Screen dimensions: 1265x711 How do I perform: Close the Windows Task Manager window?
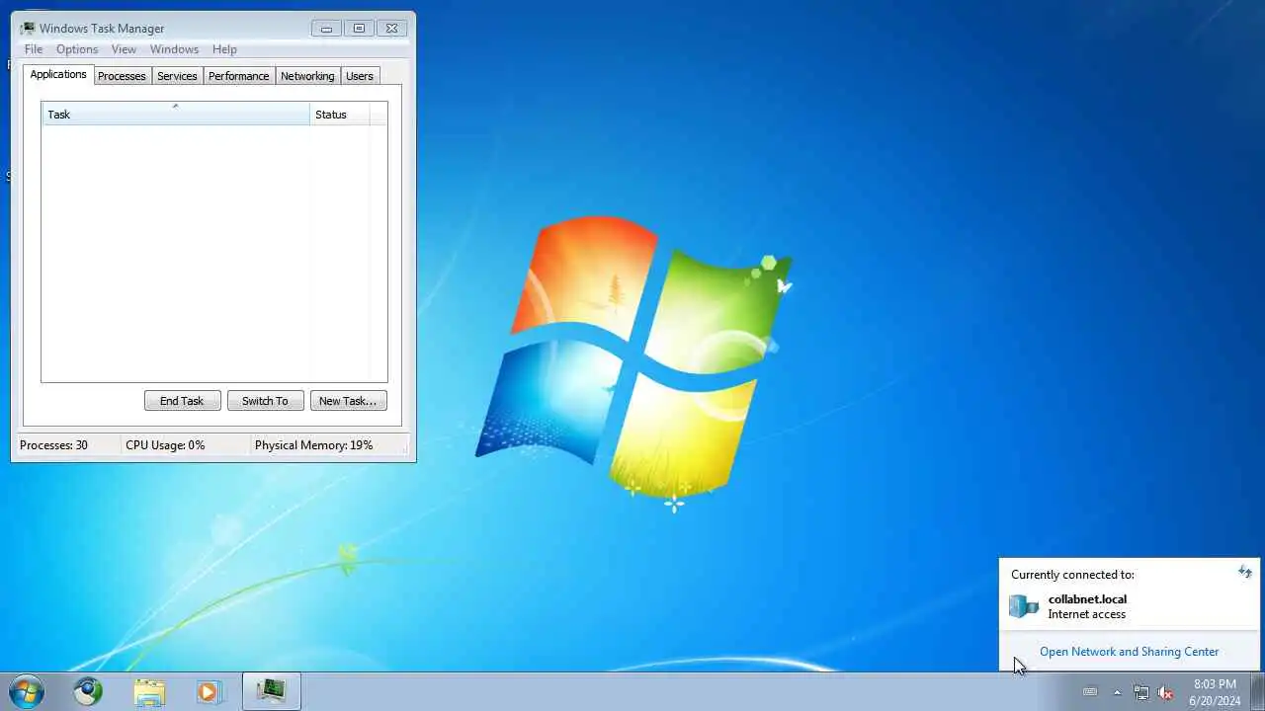coord(391,29)
